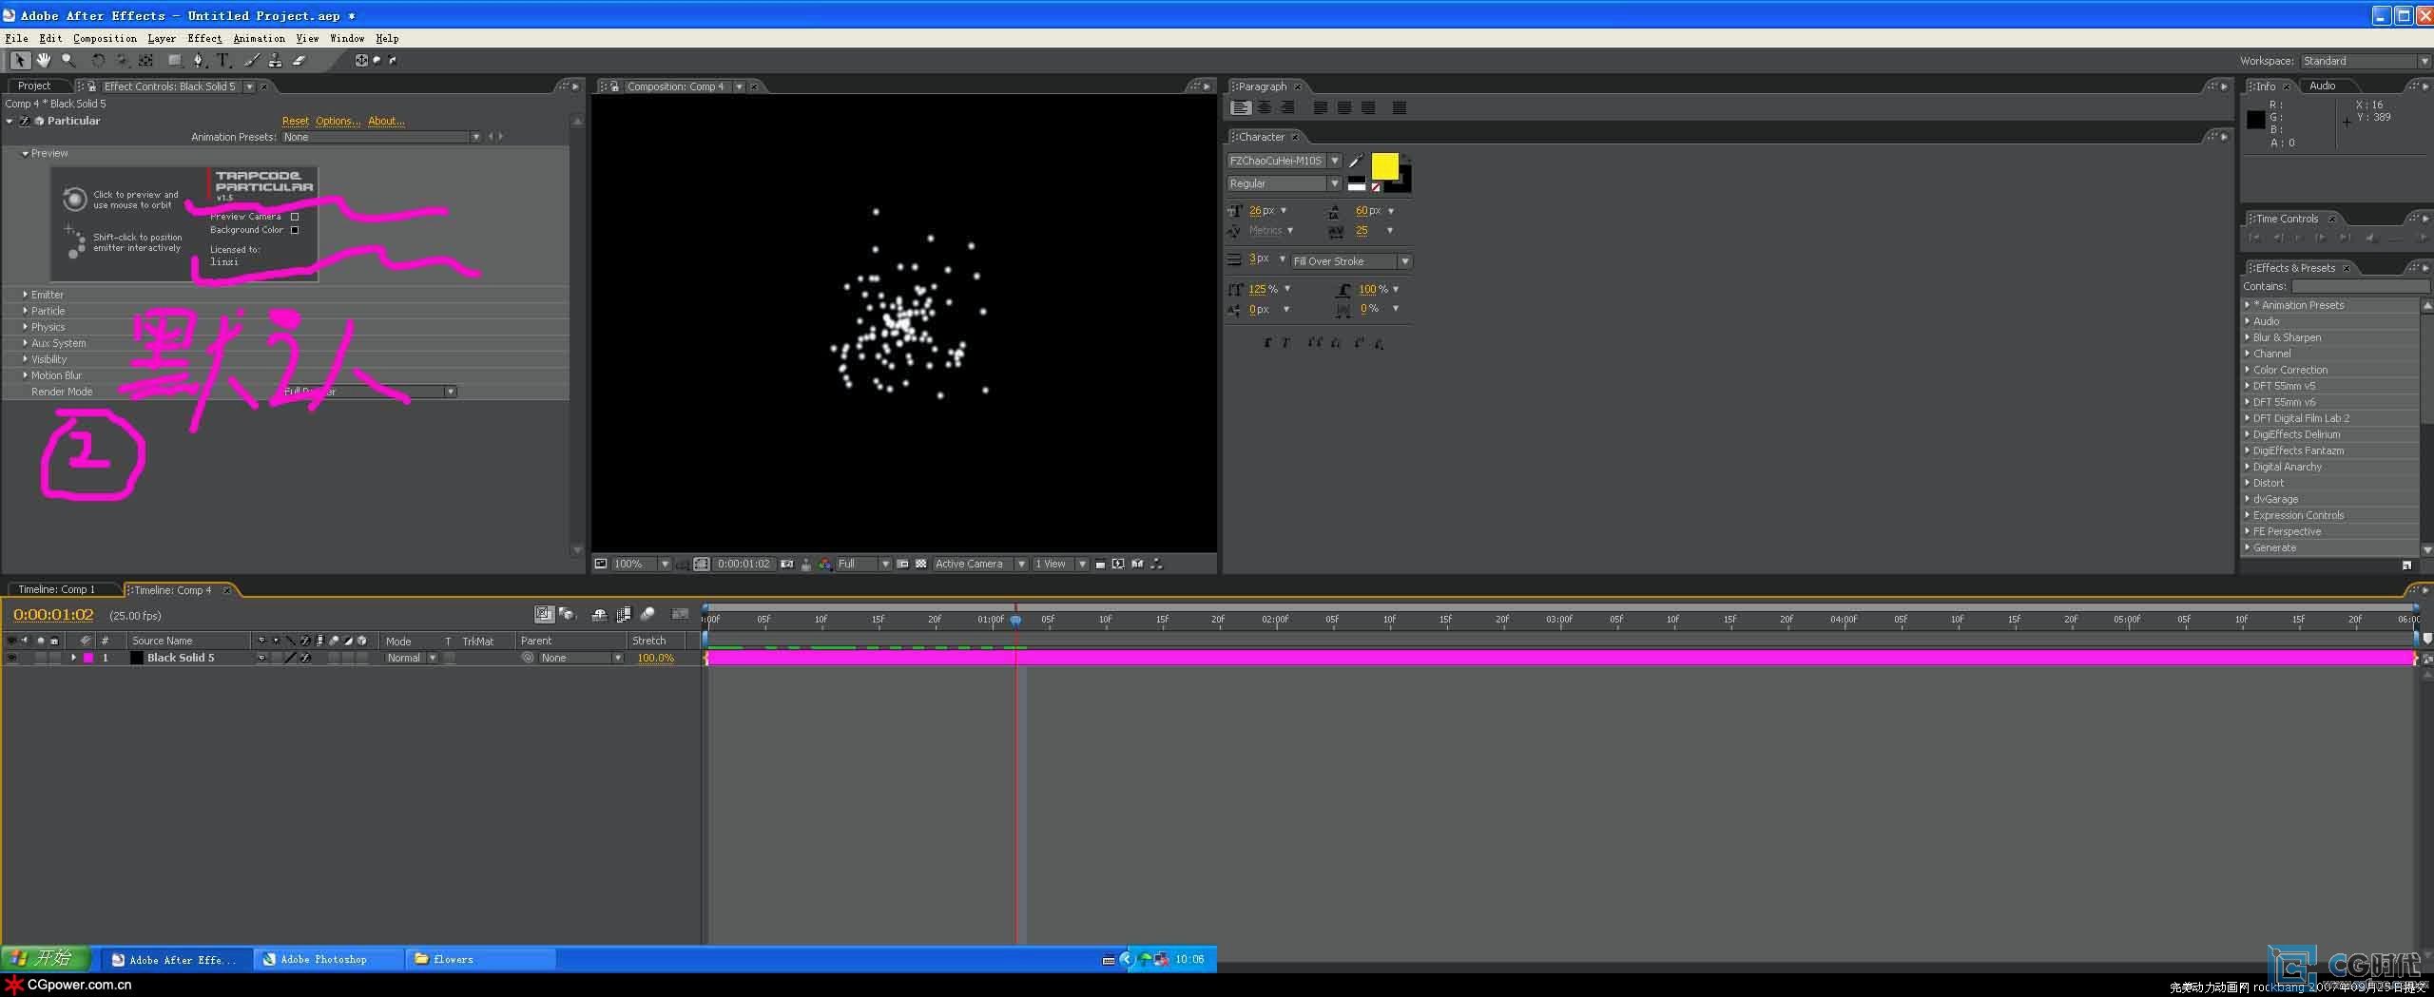Select the Zoom magnifier tool
The height and width of the screenshot is (997, 2434).
tap(68, 60)
